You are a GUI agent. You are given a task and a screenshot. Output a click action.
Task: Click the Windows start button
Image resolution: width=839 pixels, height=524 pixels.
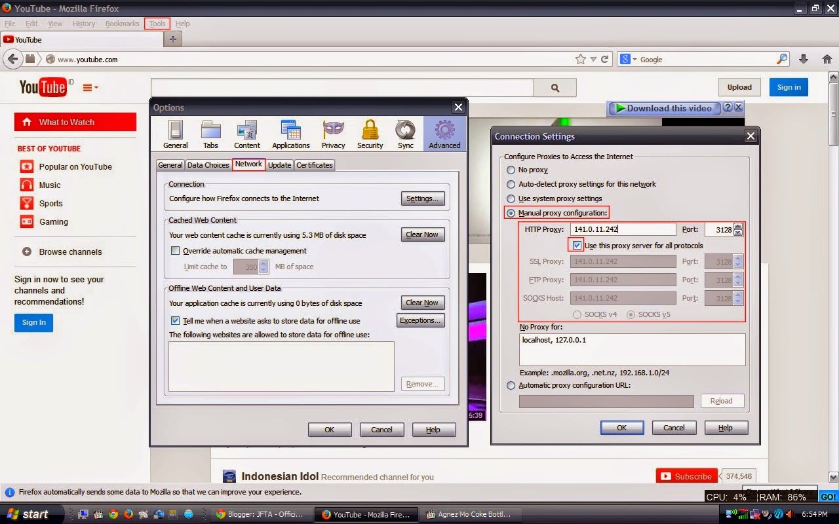click(33, 514)
